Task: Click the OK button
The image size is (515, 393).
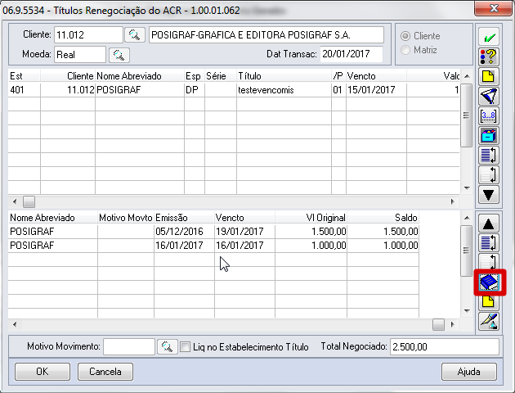Action: pyautogui.click(x=43, y=372)
